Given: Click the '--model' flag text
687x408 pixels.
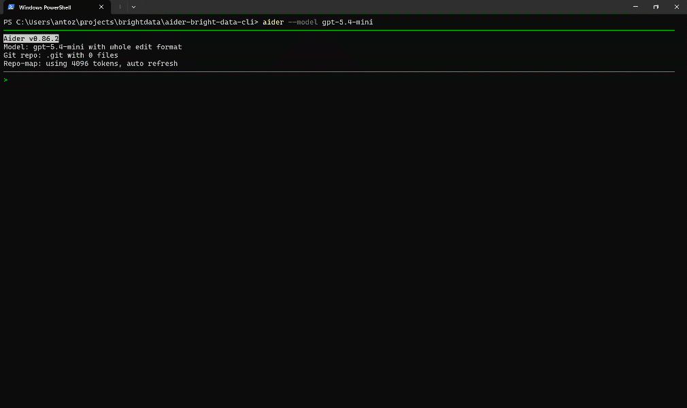Looking at the screenshot, I should click(303, 22).
